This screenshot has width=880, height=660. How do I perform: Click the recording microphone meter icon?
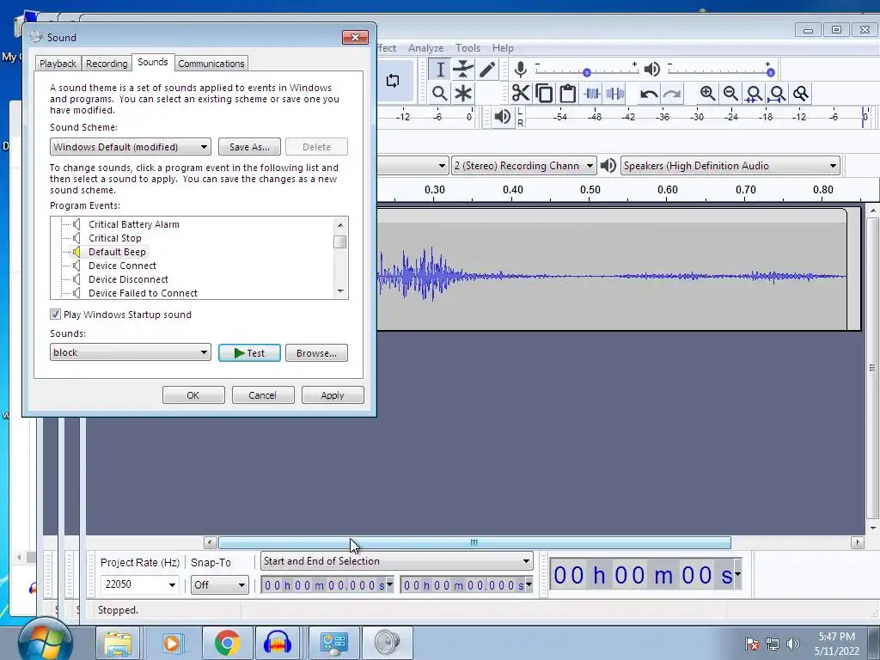(520, 70)
